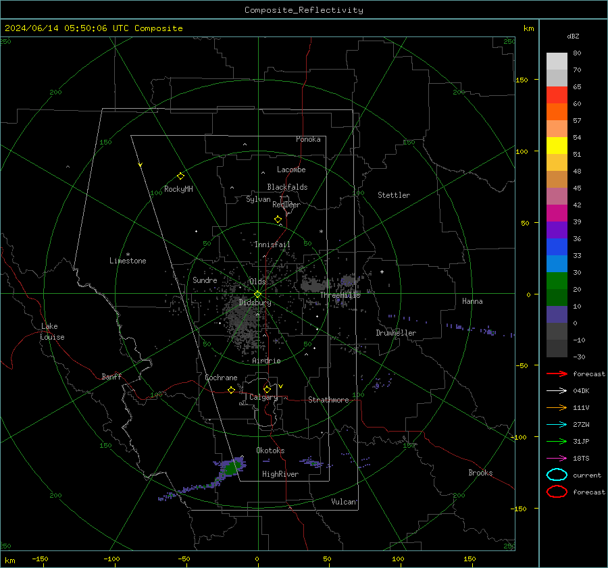Click the Olds label
The image size is (608, 568).
point(257,282)
